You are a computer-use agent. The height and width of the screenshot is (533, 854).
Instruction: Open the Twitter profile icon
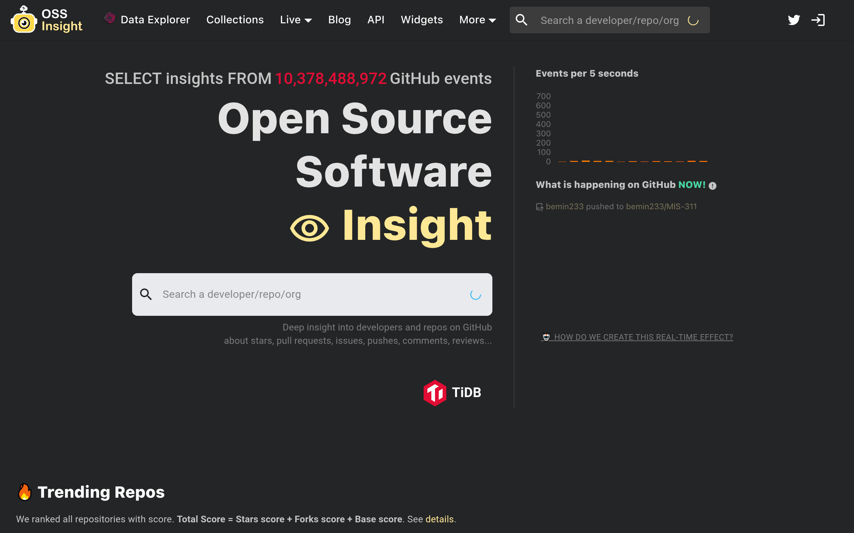coord(794,20)
